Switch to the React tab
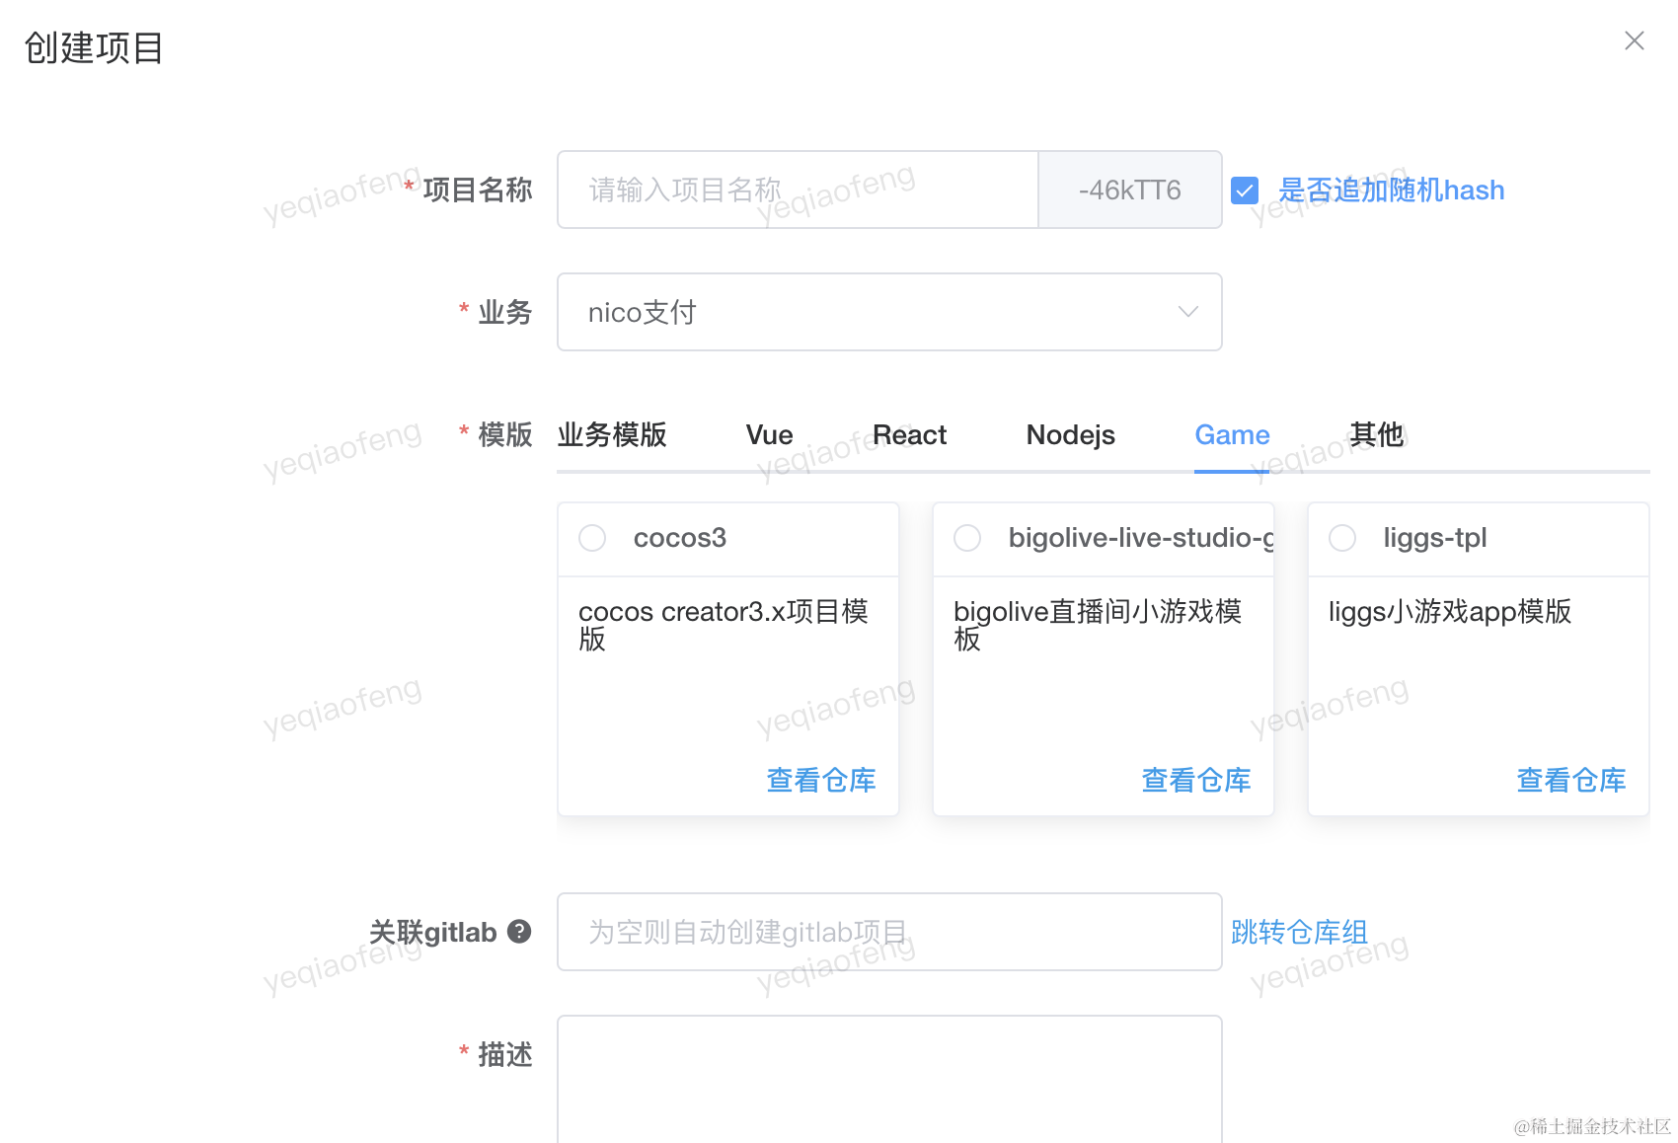The image size is (1678, 1143). [x=909, y=434]
